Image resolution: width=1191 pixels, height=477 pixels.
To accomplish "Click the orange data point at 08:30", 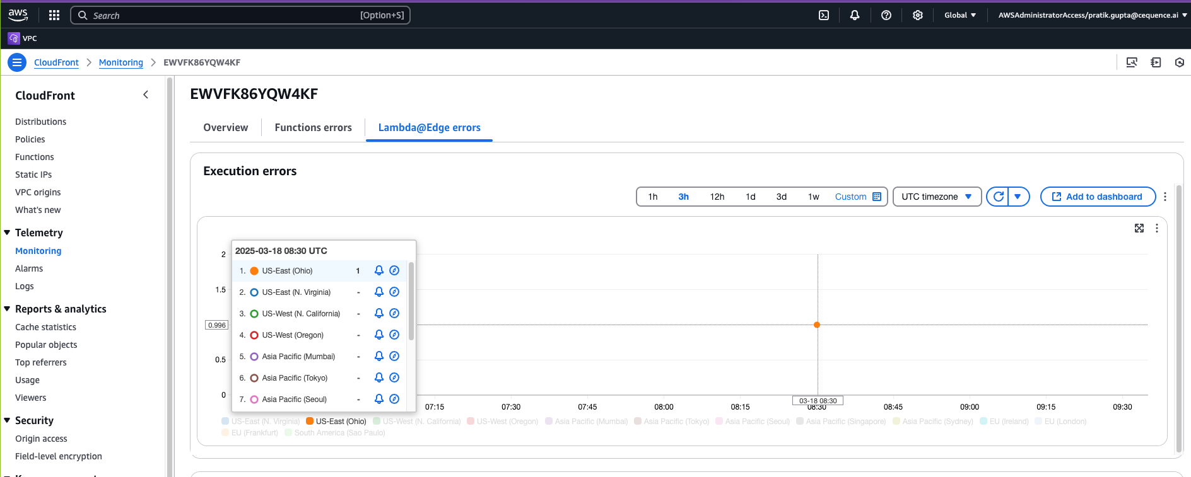I will (817, 325).
